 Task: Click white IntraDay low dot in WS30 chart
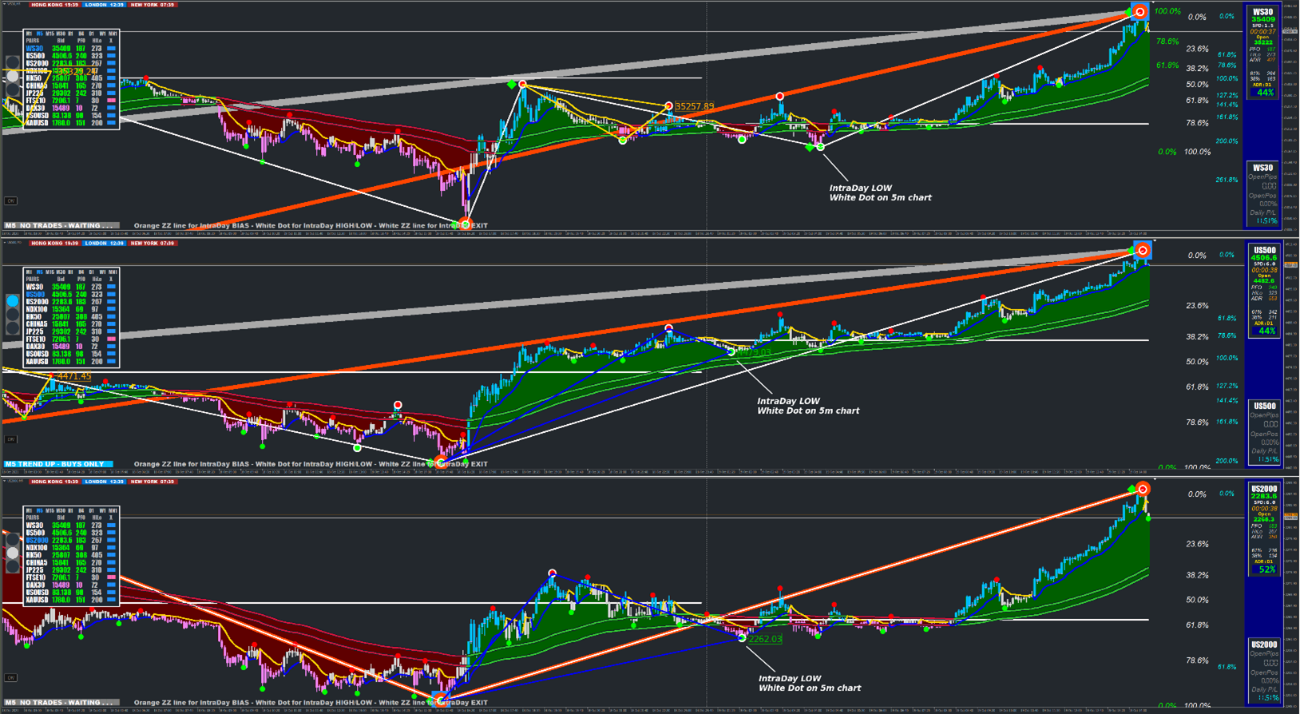(x=820, y=147)
